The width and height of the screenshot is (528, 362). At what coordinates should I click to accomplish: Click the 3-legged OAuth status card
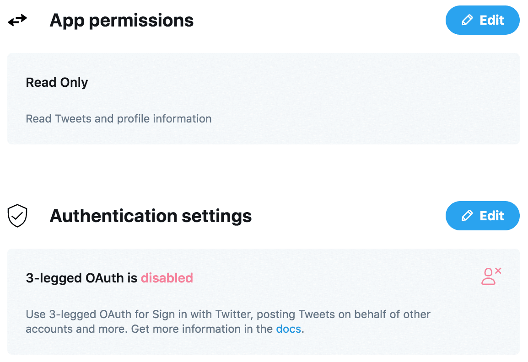264,302
